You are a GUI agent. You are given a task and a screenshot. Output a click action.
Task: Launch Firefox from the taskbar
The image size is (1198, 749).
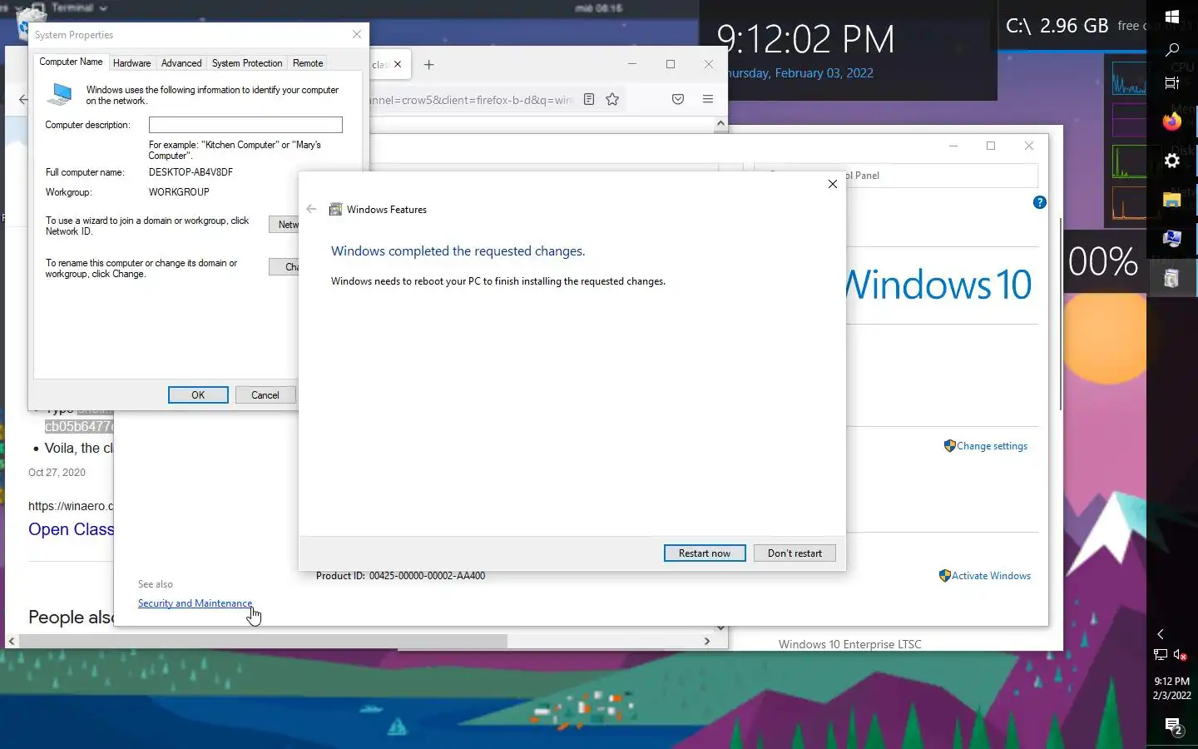coord(1172,122)
